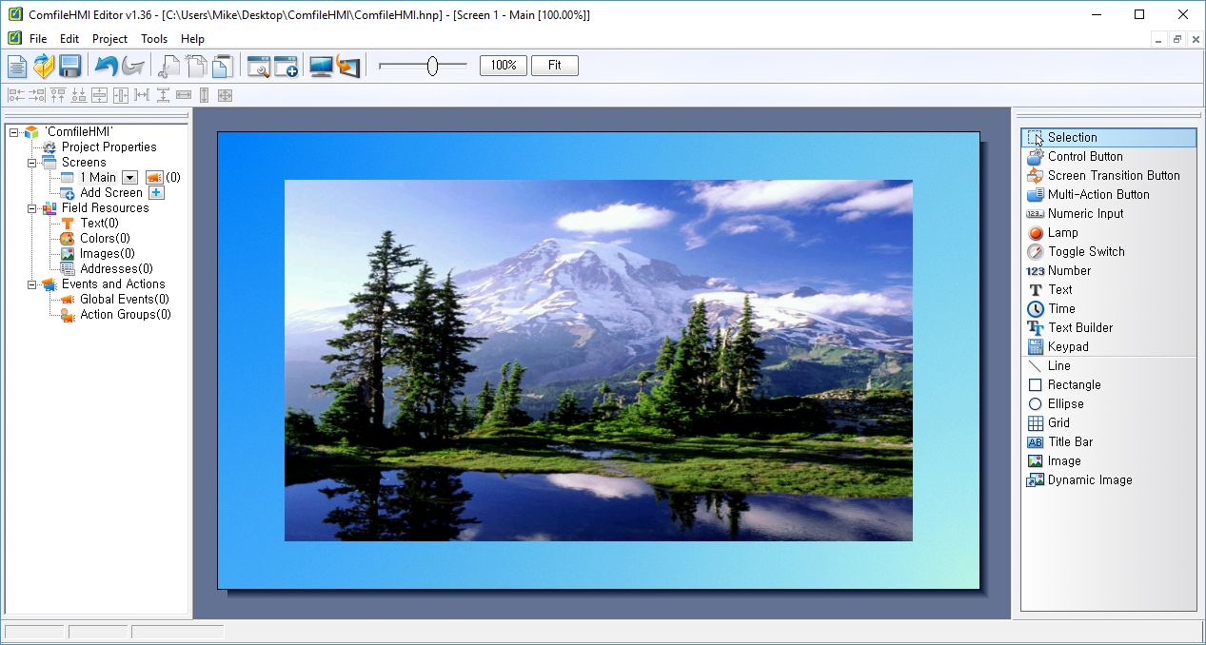Image resolution: width=1206 pixels, height=645 pixels.
Task: Save the project using the floppy disk icon
Action: point(69,66)
